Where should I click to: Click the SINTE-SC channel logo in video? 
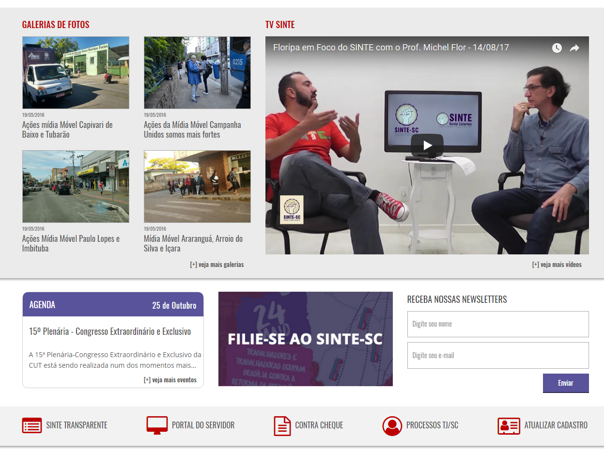pyautogui.click(x=292, y=210)
